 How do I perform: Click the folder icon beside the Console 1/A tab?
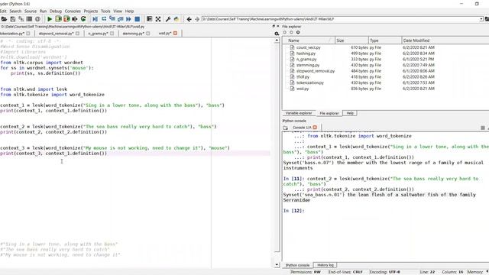(285, 128)
